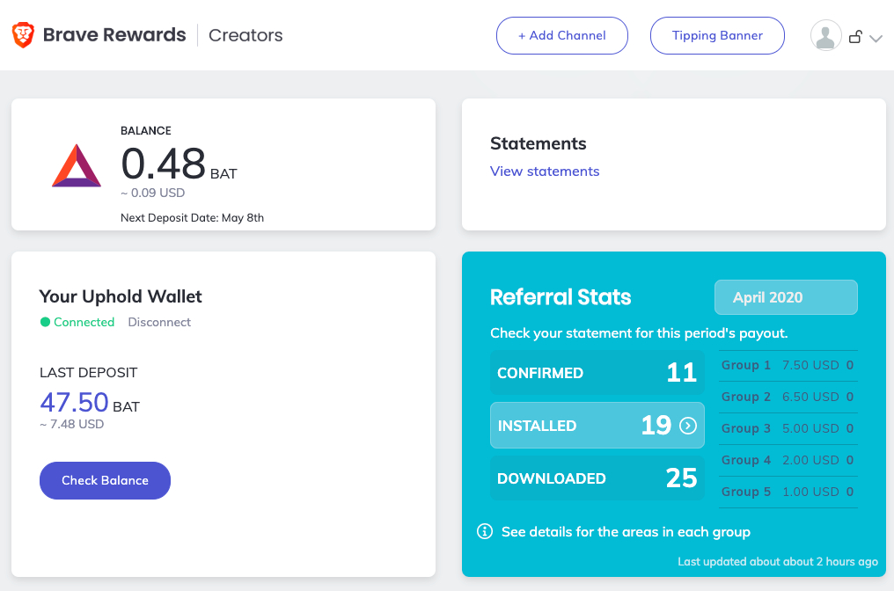
Task: Open the April 2020 period selector
Action: tap(785, 297)
